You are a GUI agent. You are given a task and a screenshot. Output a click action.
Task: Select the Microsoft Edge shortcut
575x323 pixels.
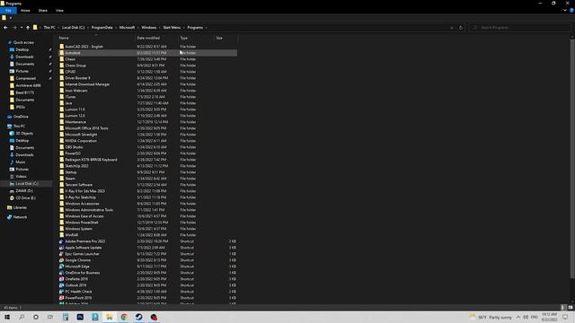click(77, 266)
